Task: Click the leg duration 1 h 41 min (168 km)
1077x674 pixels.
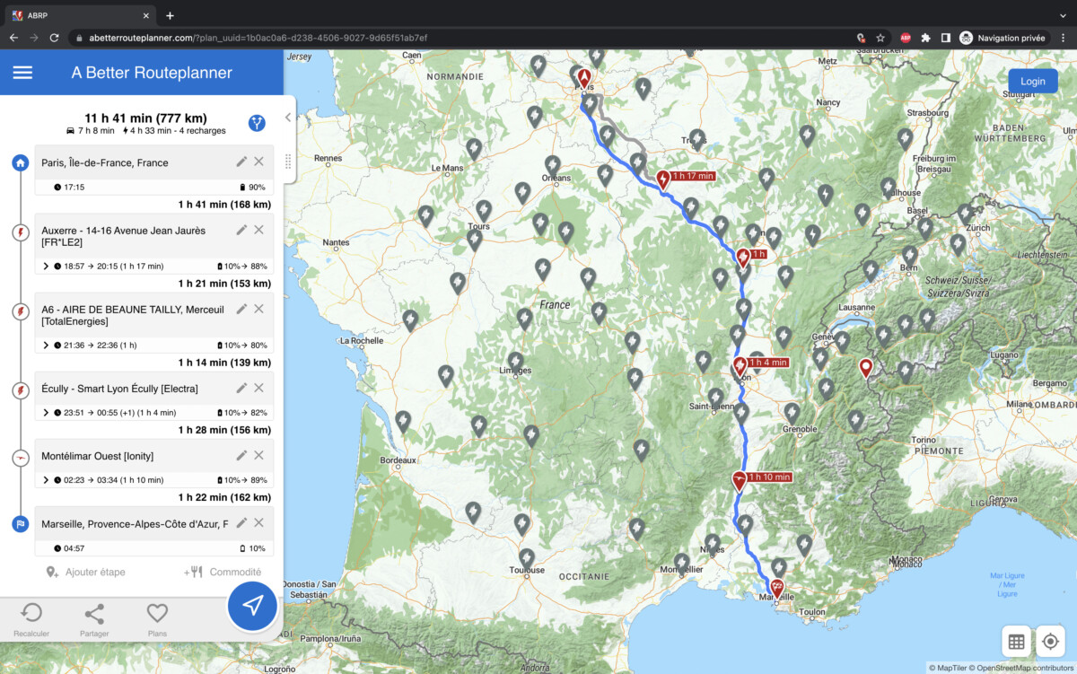Action: [224, 205]
